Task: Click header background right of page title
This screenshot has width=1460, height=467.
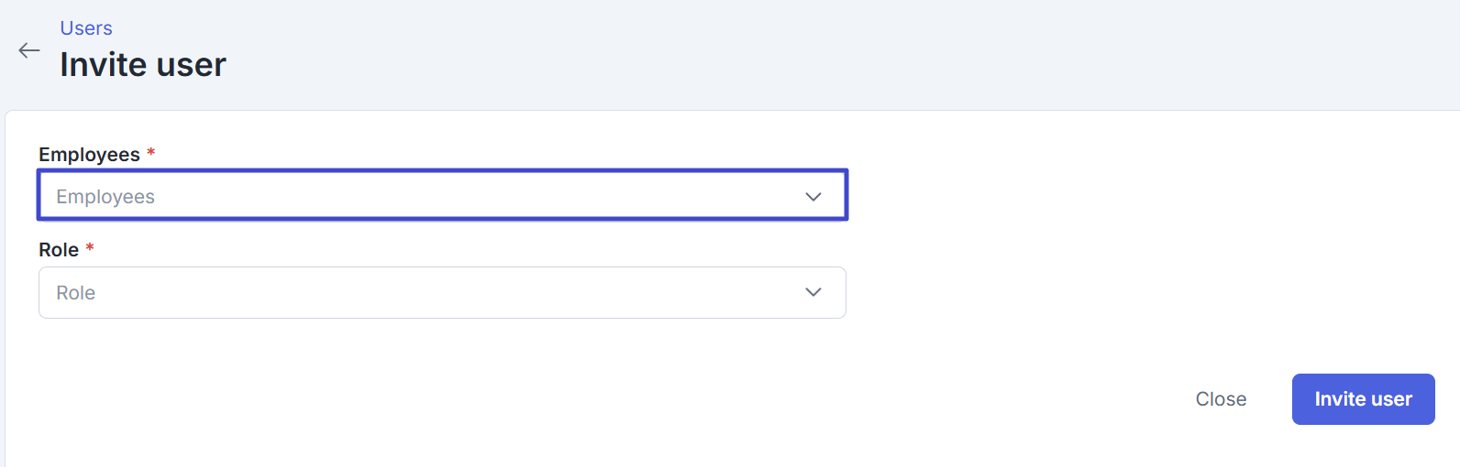Action: (x=825, y=55)
